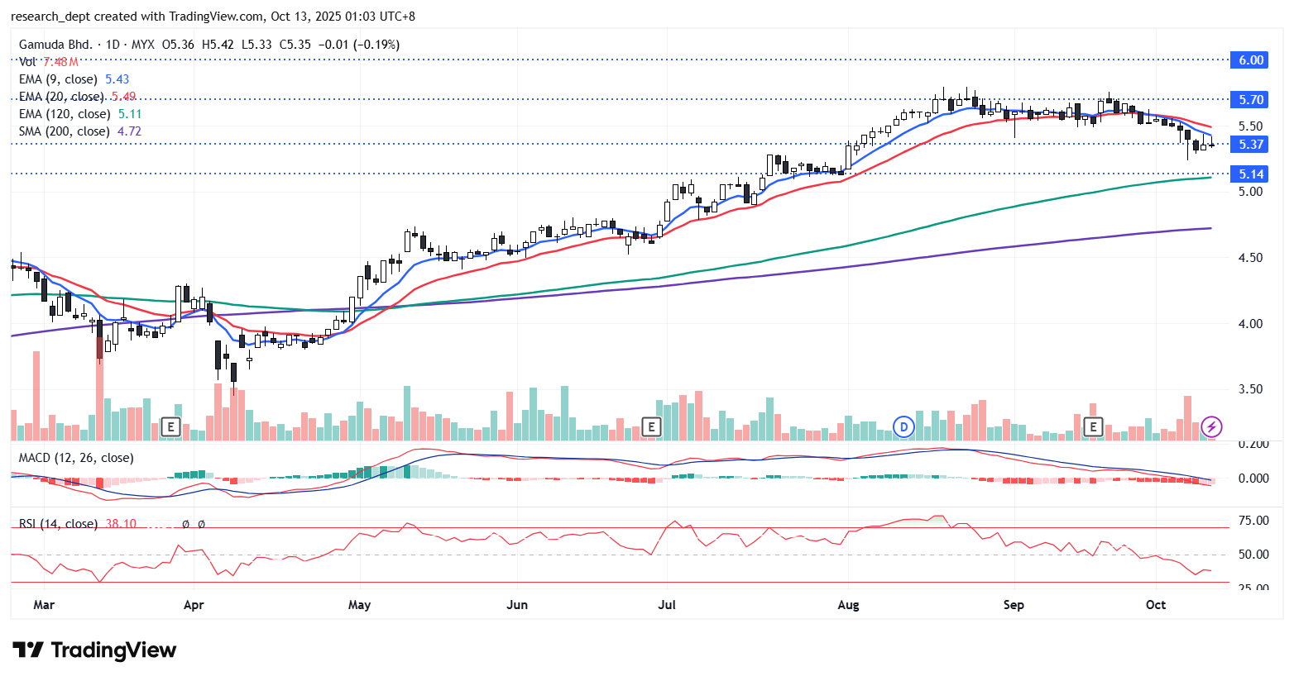This screenshot has height=681, width=1294.
Task: Select the EMA (120, close) indicator legend
Action: (x=65, y=114)
